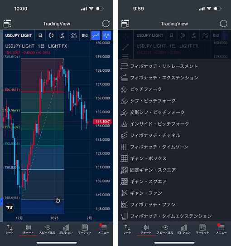Select フィボナッチ・タイムエクステンション tool

tap(174, 216)
